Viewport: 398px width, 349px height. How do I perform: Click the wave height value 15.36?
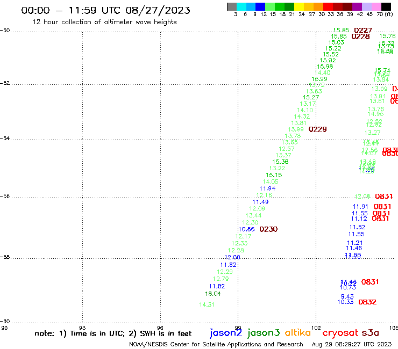click(280, 162)
